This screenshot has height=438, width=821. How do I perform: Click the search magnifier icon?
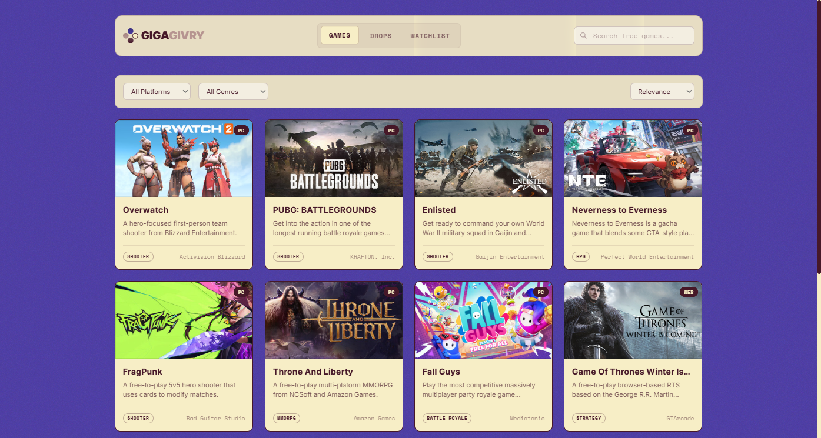click(584, 36)
